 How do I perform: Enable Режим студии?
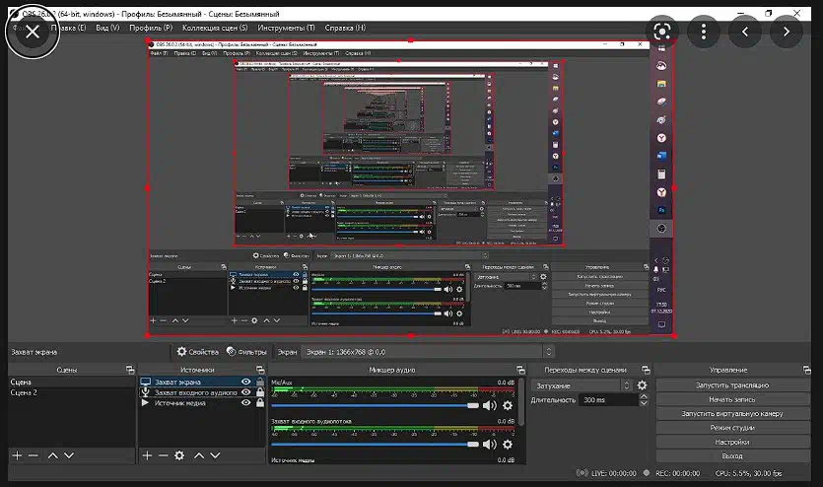click(x=732, y=428)
